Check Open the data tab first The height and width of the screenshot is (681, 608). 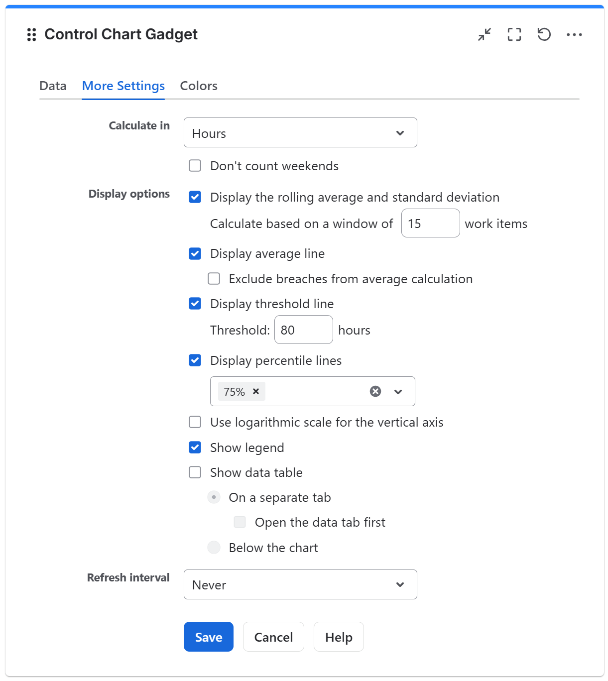(240, 522)
